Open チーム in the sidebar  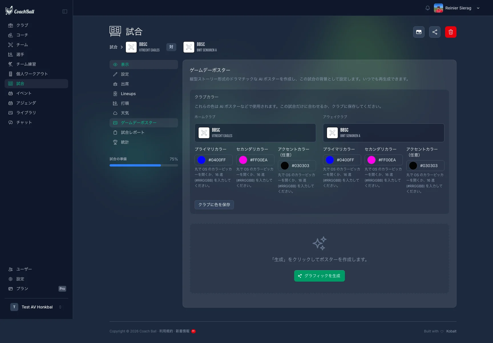click(36, 45)
